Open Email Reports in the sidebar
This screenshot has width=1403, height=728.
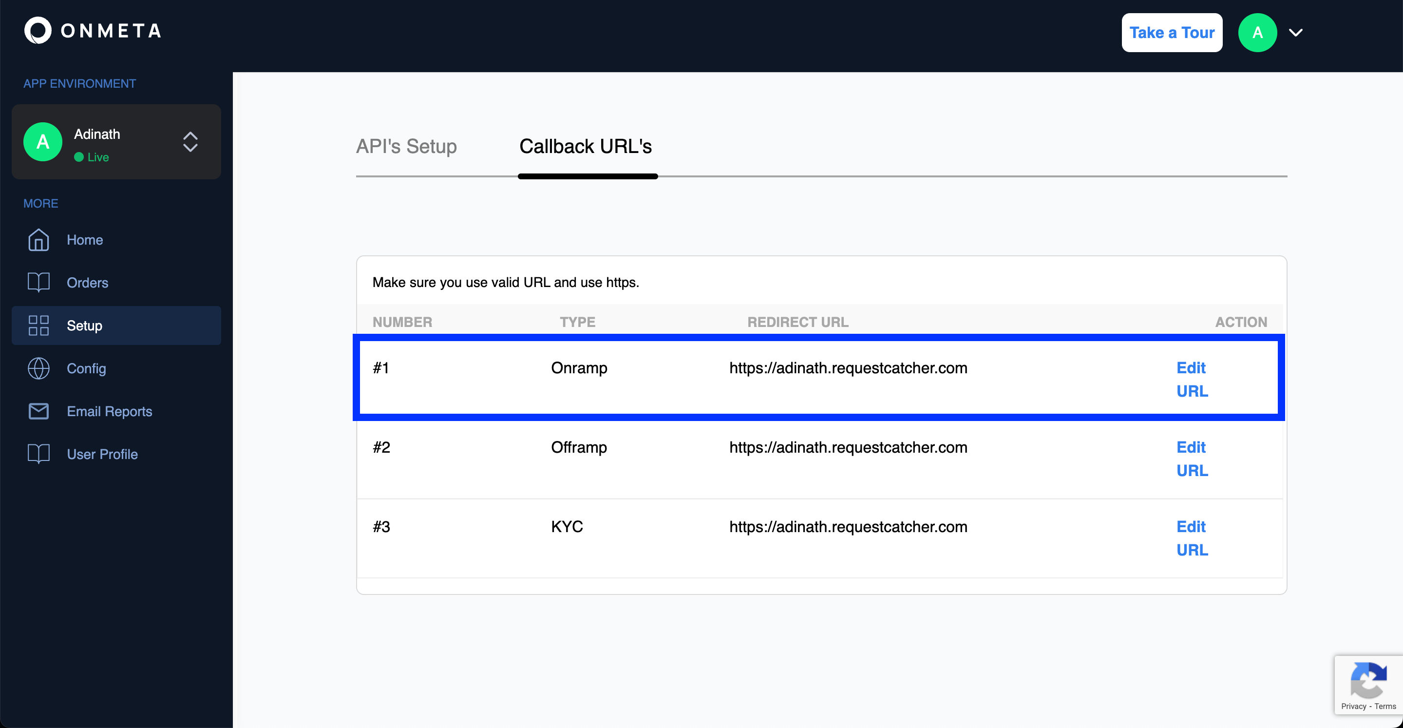pos(109,411)
